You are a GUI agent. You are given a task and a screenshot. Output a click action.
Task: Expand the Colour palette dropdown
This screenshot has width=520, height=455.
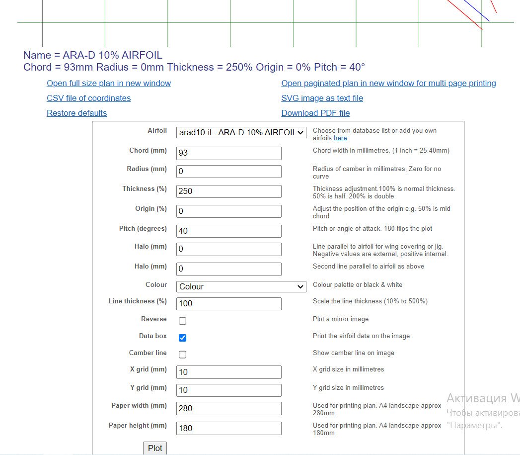(x=241, y=286)
